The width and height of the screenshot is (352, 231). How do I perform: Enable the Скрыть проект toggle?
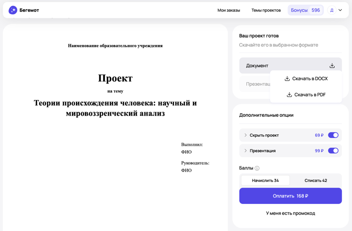point(333,135)
